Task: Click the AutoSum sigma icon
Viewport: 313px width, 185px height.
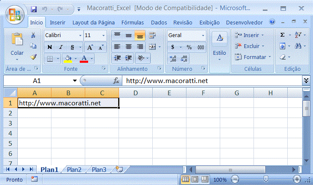Action: tap(282, 35)
